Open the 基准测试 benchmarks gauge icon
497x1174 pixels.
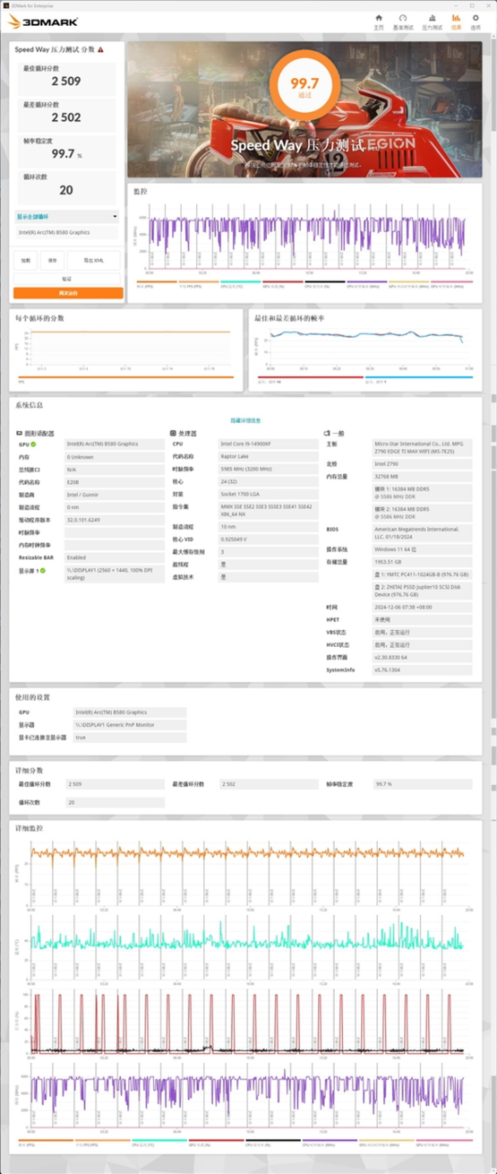402,18
